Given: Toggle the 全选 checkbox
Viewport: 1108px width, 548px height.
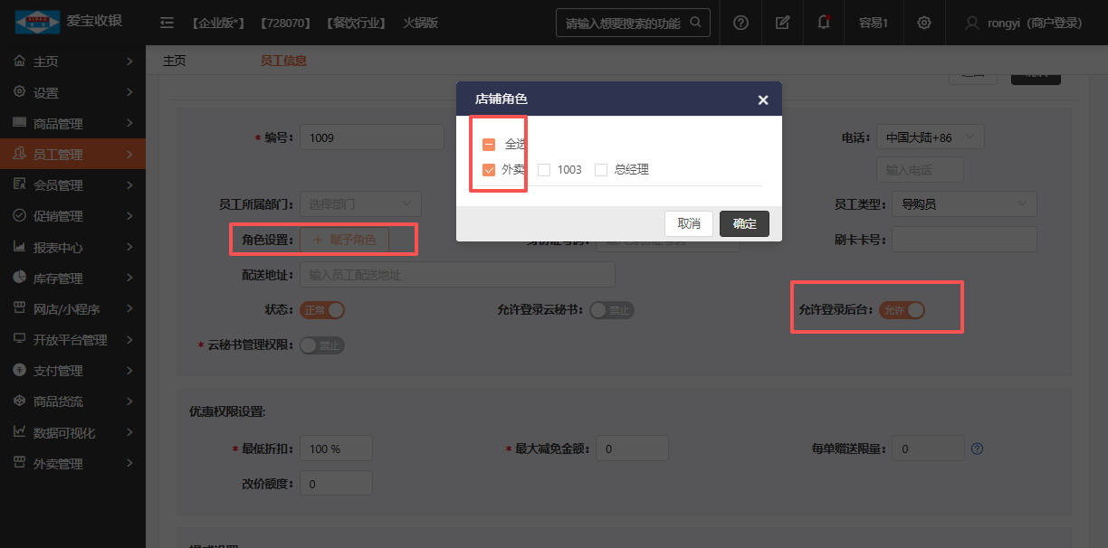Looking at the screenshot, I should point(489,145).
